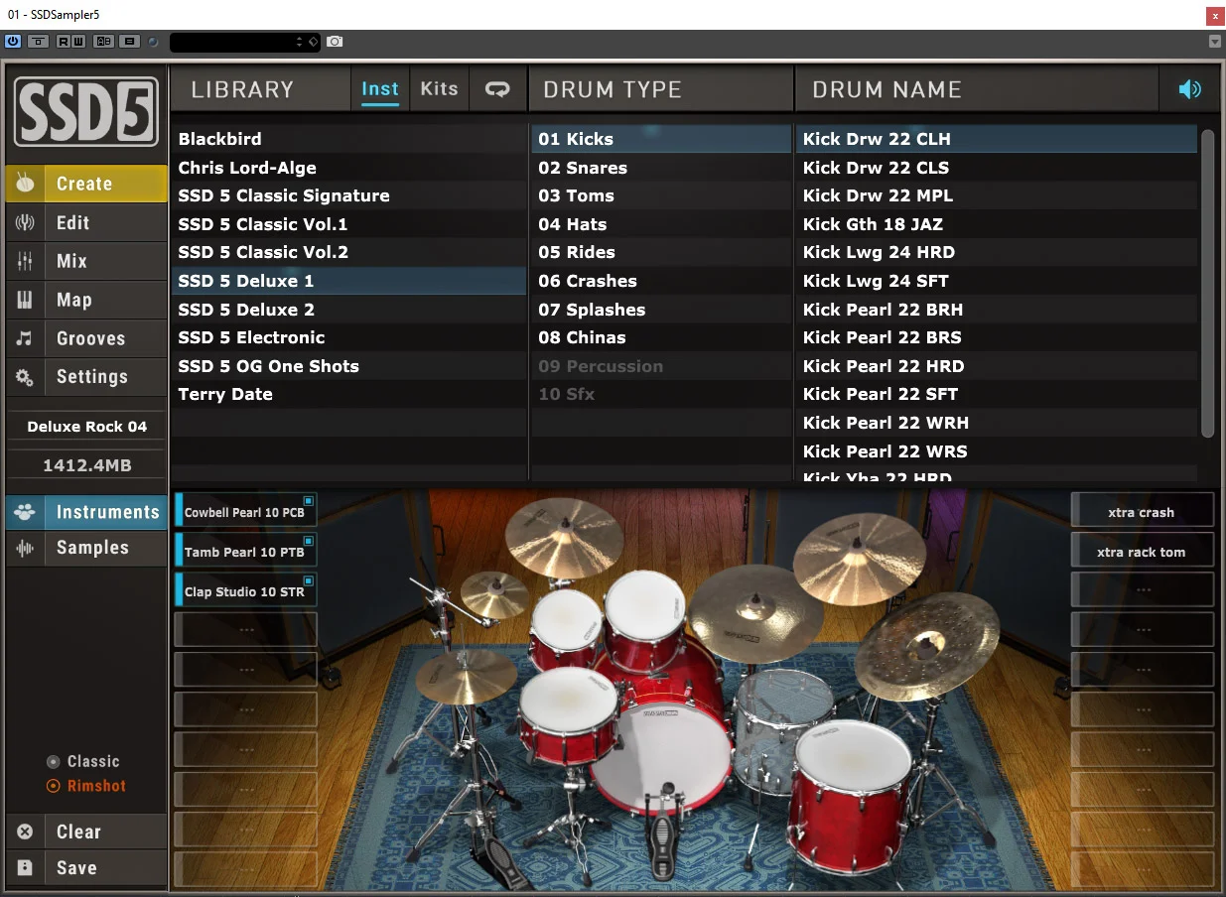
Task: Click the Grooves music note icon
Action: [x=25, y=338]
